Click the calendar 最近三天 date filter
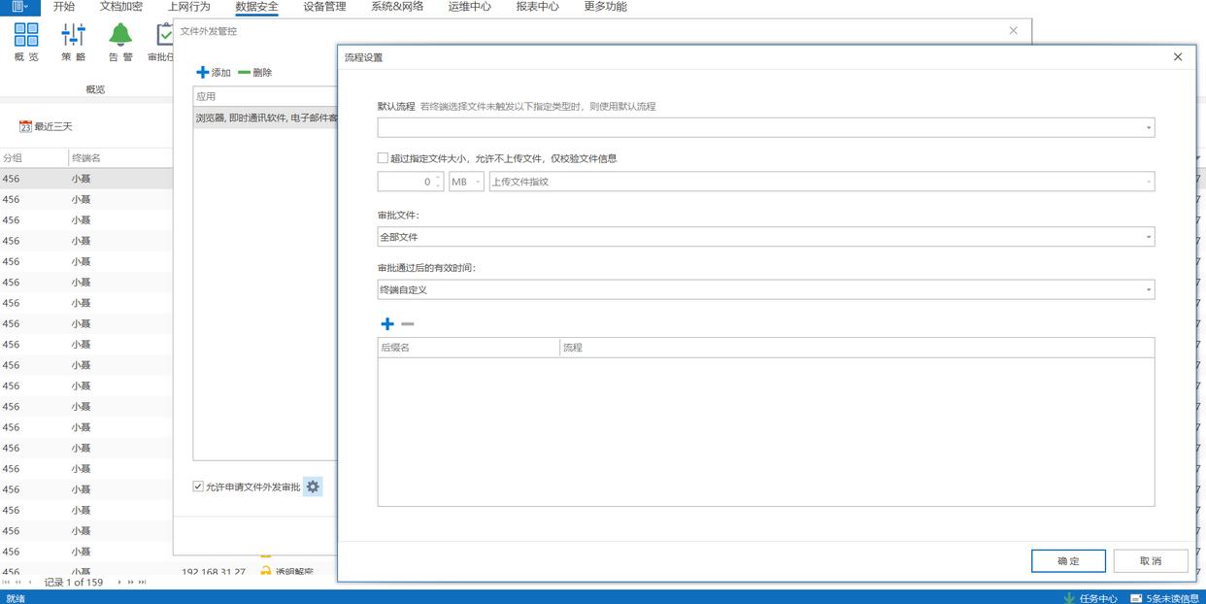The image size is (1206, 604). click(46, 126)
